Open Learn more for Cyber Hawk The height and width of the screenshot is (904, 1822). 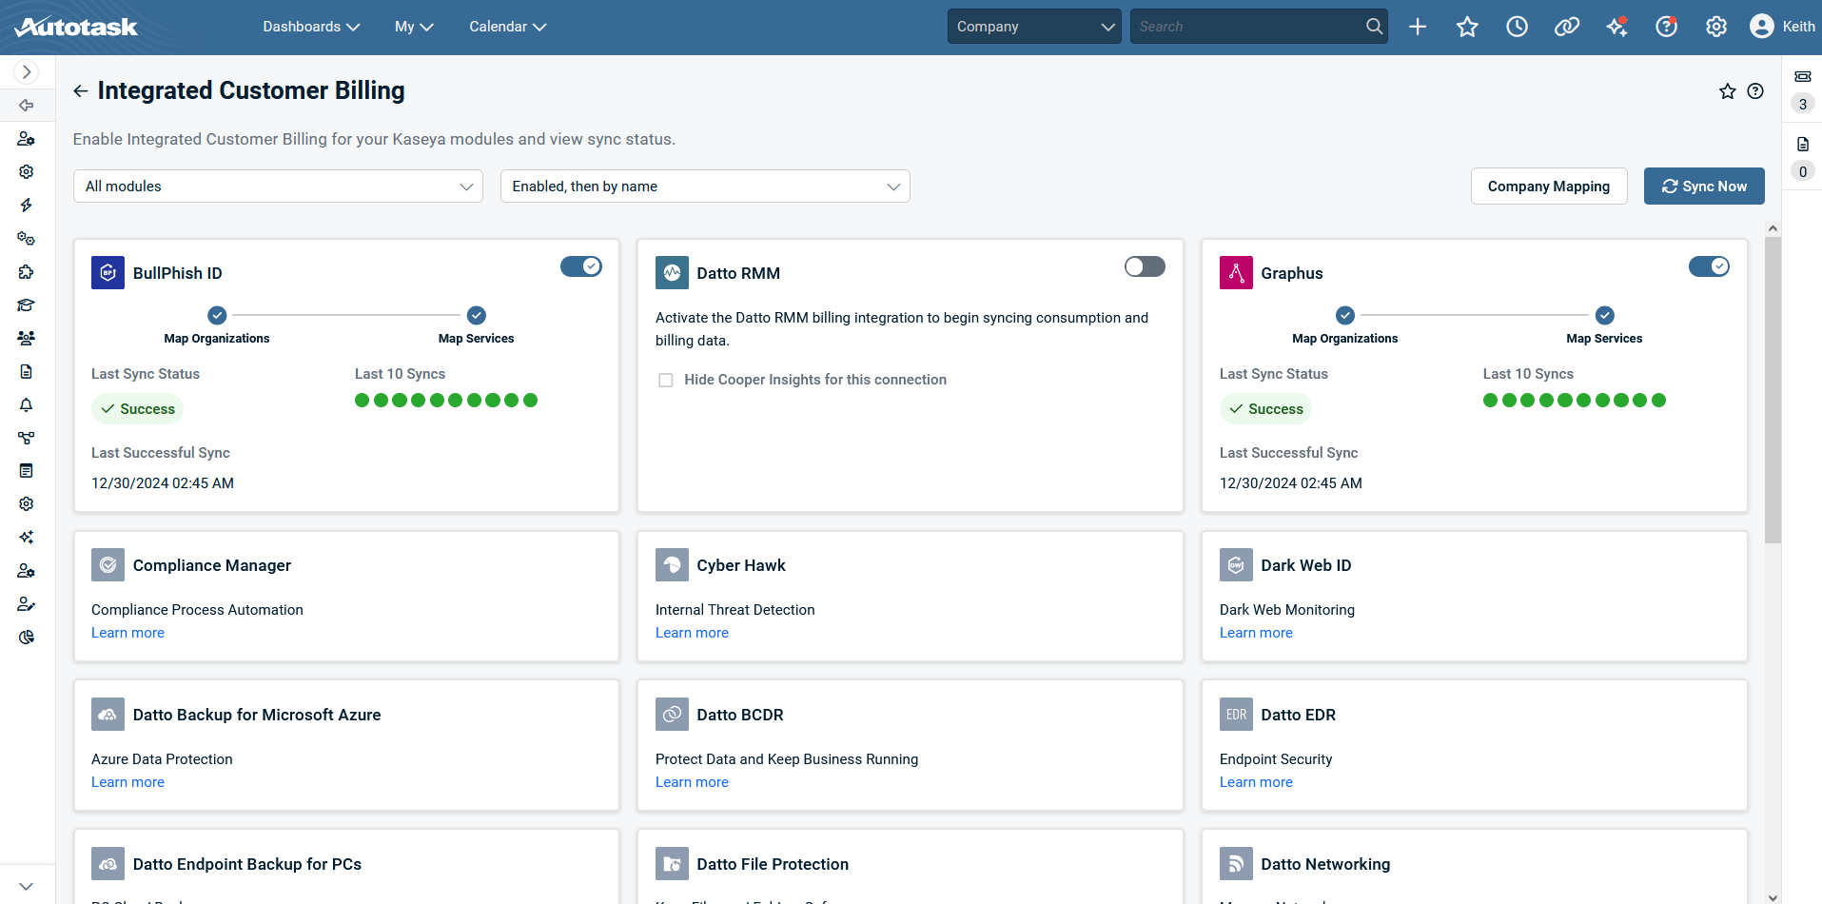tap(692, 633)
